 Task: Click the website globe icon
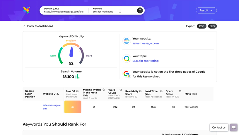click(x=127, y=41)
